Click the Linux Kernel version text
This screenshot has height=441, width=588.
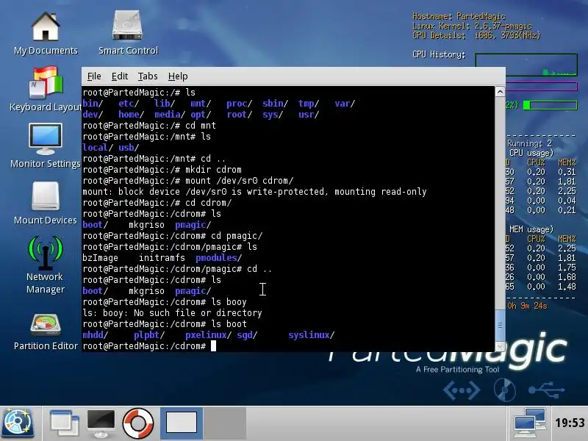[x=472, y=26]
